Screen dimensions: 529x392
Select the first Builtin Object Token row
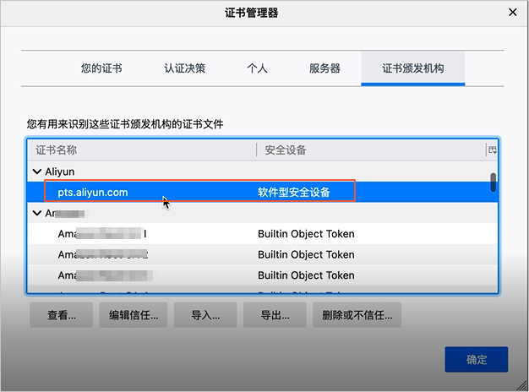tap(263, 233)
